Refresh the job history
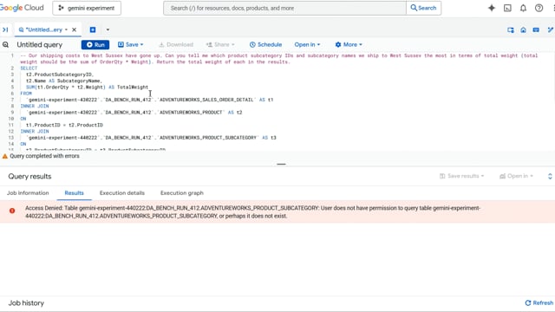This screenshot has width=555, height=312. 539,302
